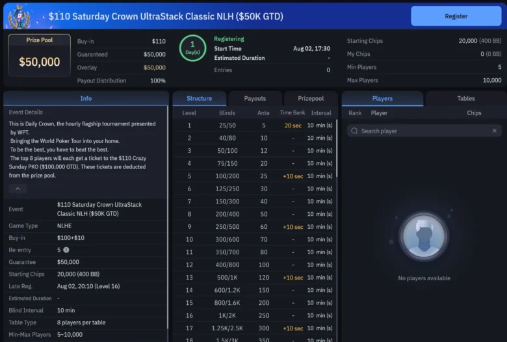Click the No players available message
Image resolution: width=507 pixels, height=342 pixels.
click(424, 278)
